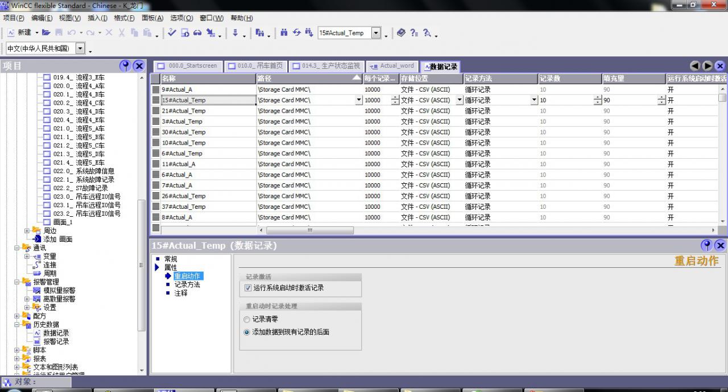Select 添加 画面 in project tree
Viewport: 728px width, 392px height.
click(58, 240)
